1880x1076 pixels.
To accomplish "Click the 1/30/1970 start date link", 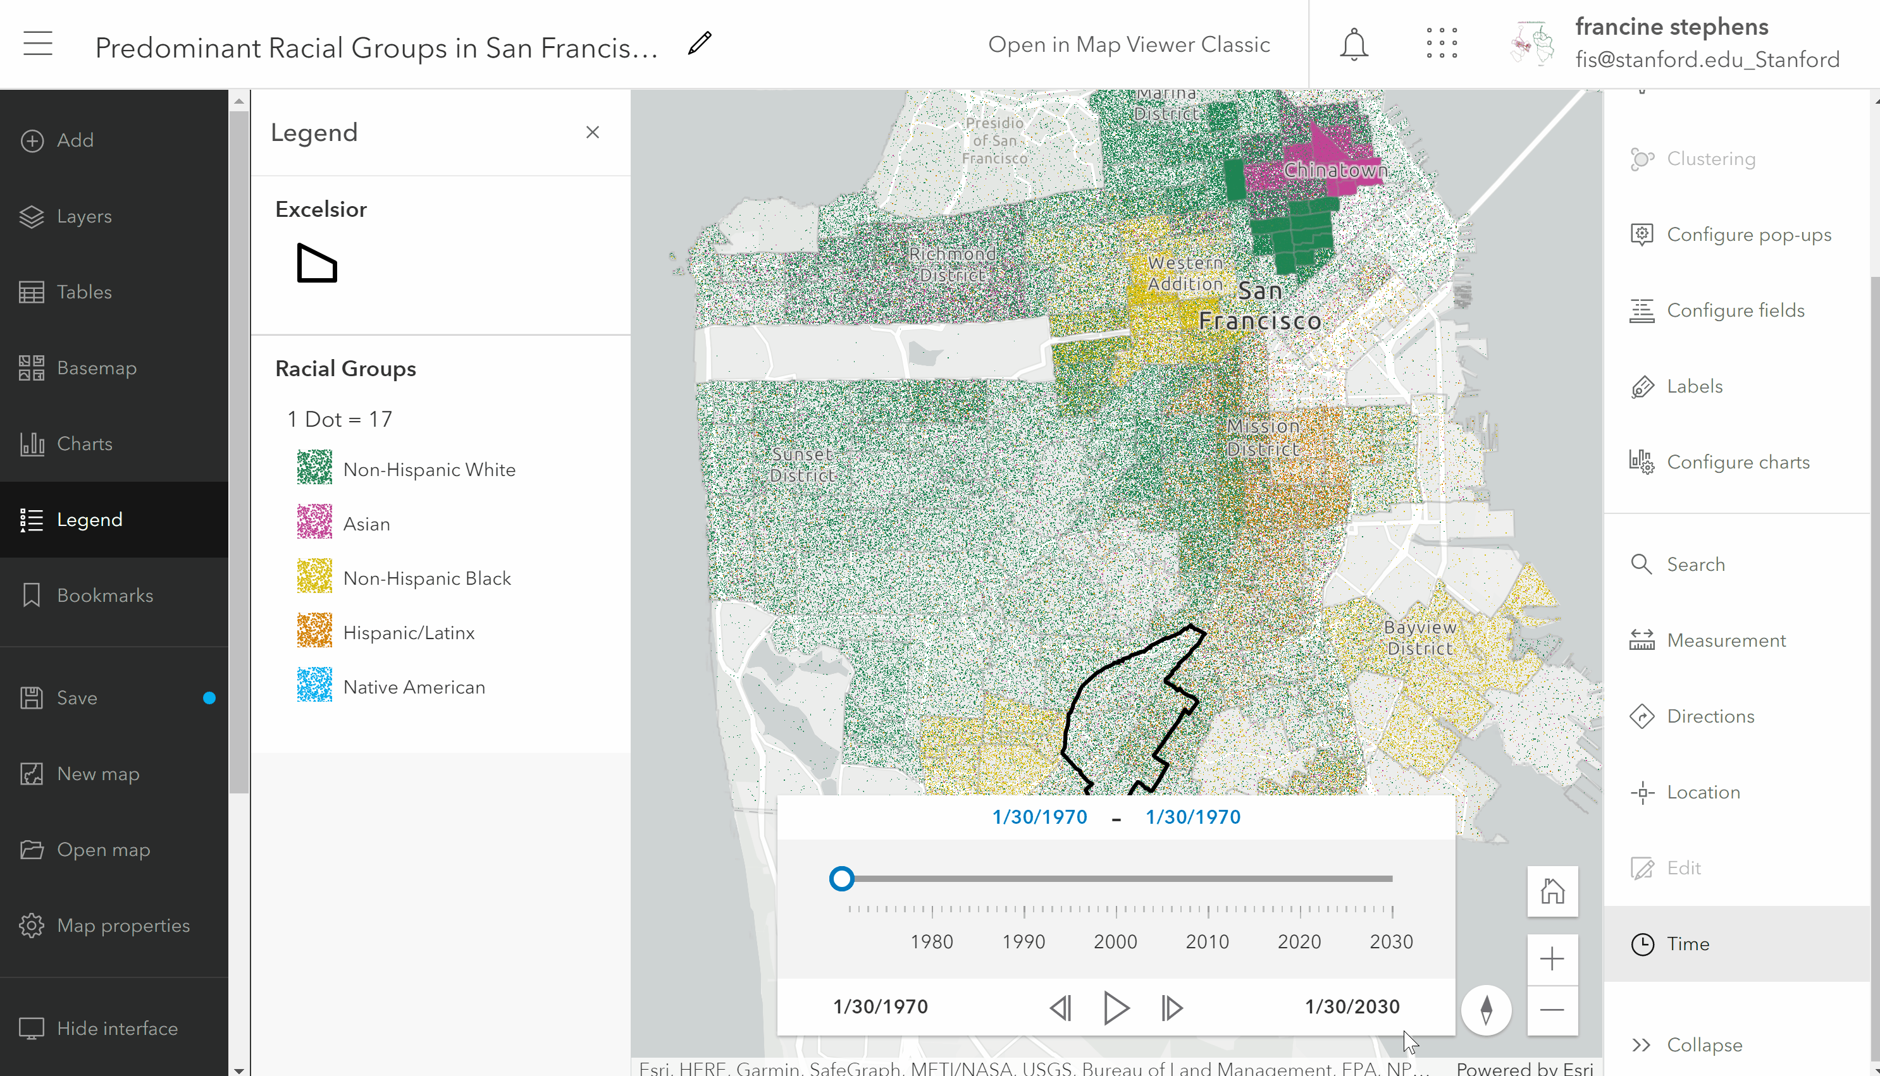I will 1039,817.
